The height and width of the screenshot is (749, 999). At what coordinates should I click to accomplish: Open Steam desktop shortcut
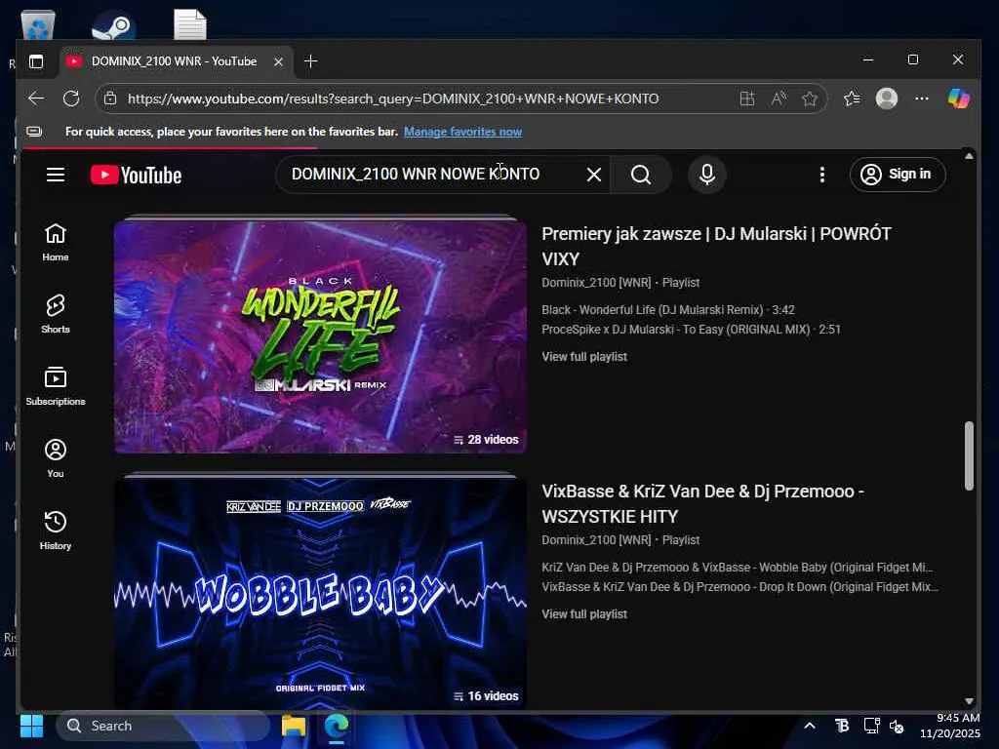click(x=113, y=24)
